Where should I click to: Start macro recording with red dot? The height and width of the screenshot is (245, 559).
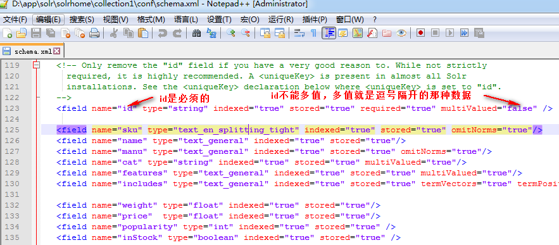421,33
